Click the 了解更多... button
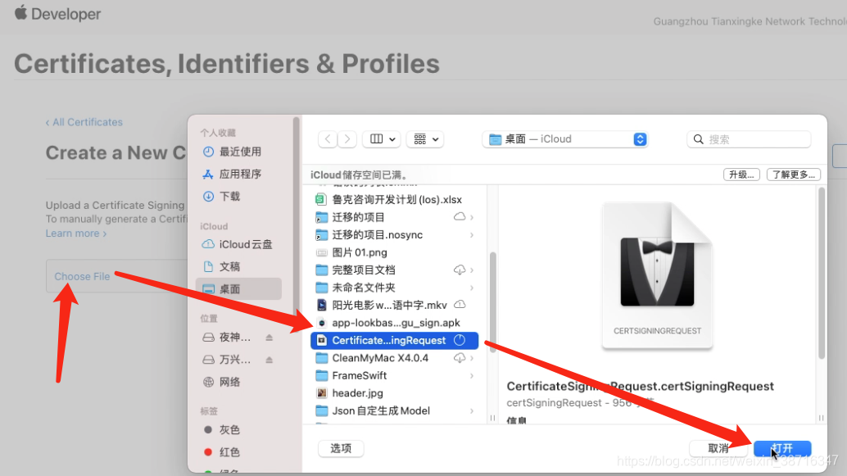 794,175
